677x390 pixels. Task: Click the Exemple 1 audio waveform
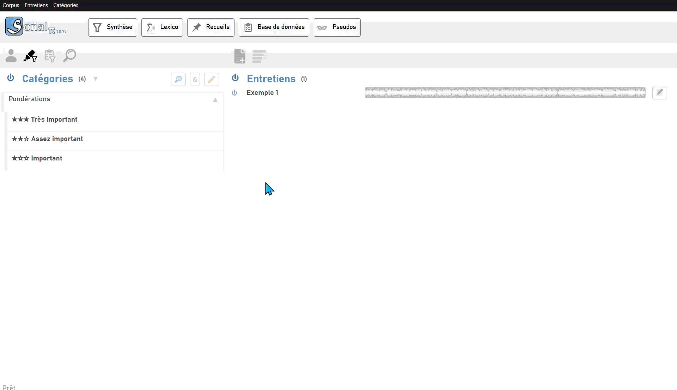click(505, 93)
